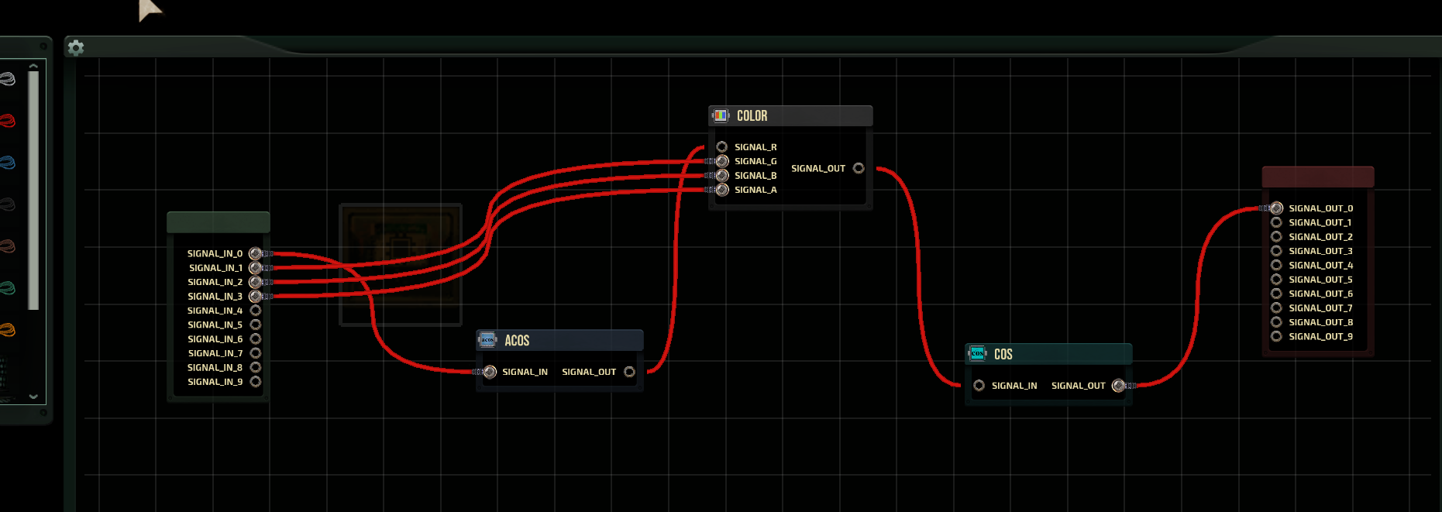Click the SIGNAL_IN_3 connector port

pyautogui.click(x=255, y=296)
